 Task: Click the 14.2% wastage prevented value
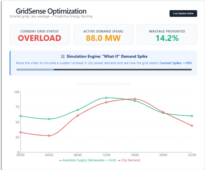[x=167, y=38]
